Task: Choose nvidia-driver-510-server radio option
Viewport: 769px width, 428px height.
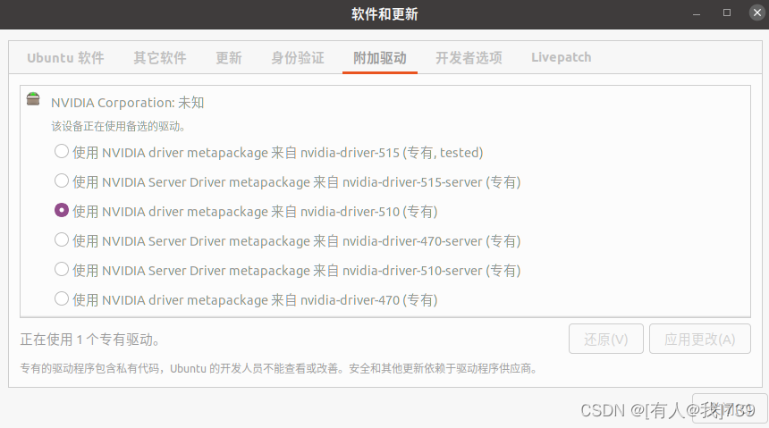Action: point(62,269)
